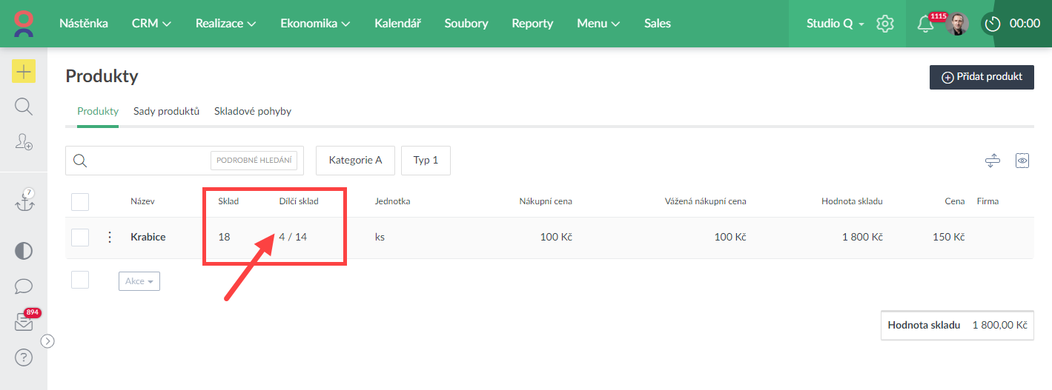The height and width of the screenshot is (390, 1052).
Task: Open search from the sidebar magnifier icon
Action: 24,107
